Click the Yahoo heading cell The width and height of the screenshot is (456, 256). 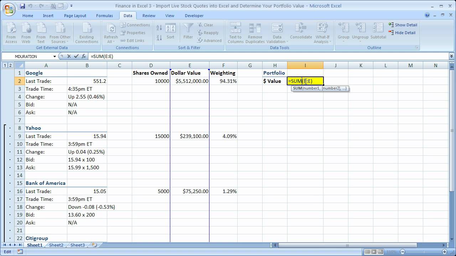pos(46,128)
